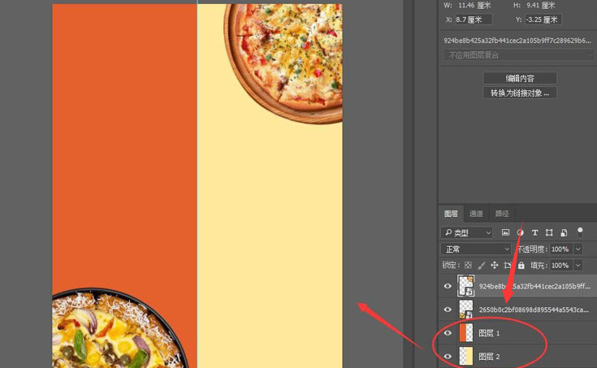Screen dimensions: 597x368
Task: Click the 转换为链接对象 button
Action: click(520, 93)
